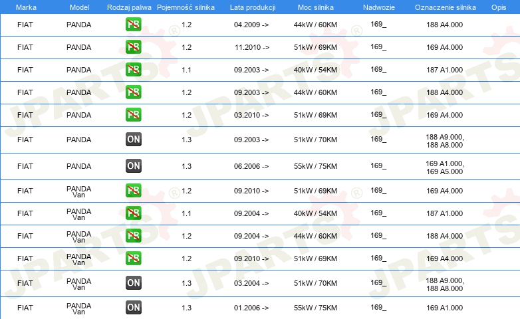Click engine capacity 1.3 in the 06.2006 row
Viewport: 520px width, 319px height.
coord(186,166)
